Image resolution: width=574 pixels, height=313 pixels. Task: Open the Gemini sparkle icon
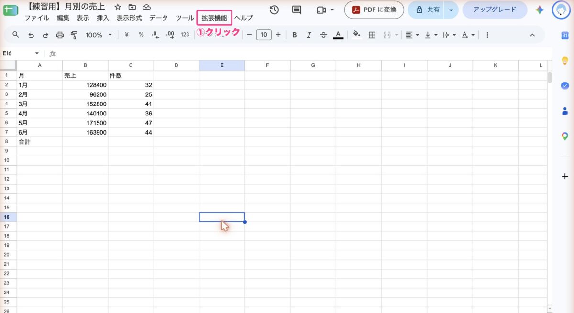pyautogui.click(x=540, y=10)
